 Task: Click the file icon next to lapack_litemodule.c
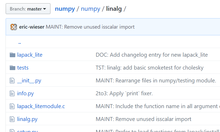pyautogui.click(x=12, y=106)
